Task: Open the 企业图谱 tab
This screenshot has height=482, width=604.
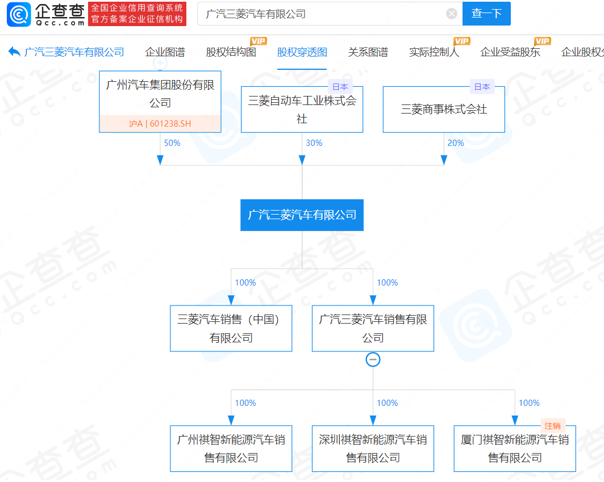Action: (165, 52)
